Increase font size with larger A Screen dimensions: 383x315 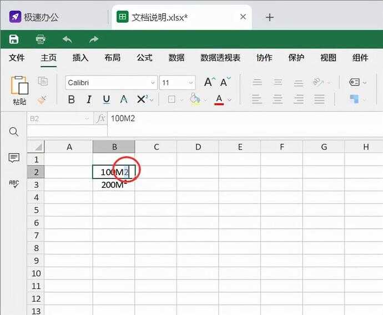pyautogui.click(x=209, y=82)
